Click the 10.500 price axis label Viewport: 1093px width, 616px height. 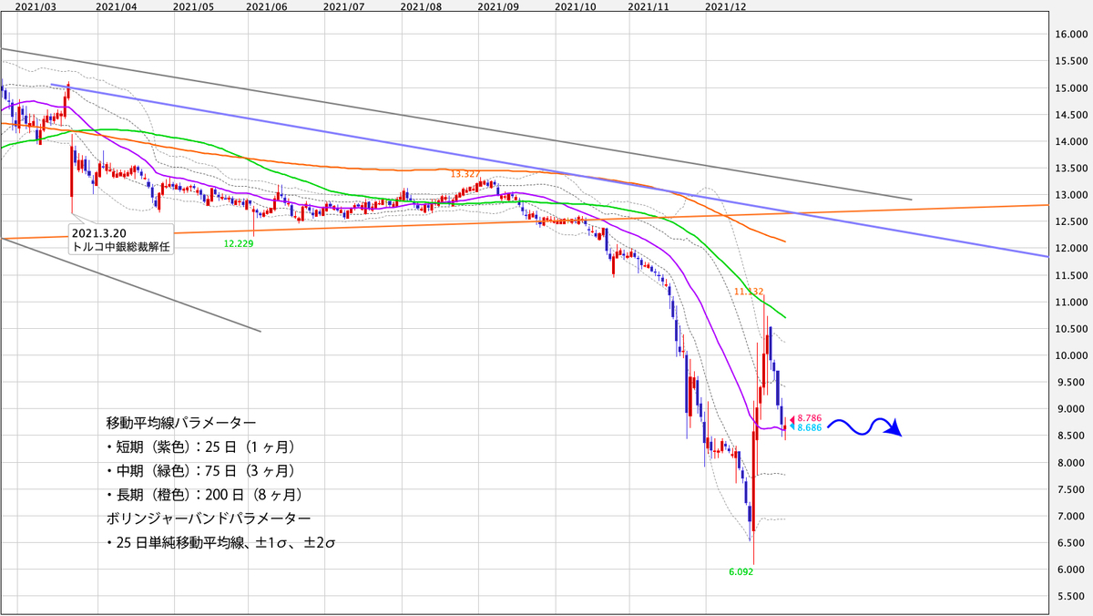[x=1071, y=329]
